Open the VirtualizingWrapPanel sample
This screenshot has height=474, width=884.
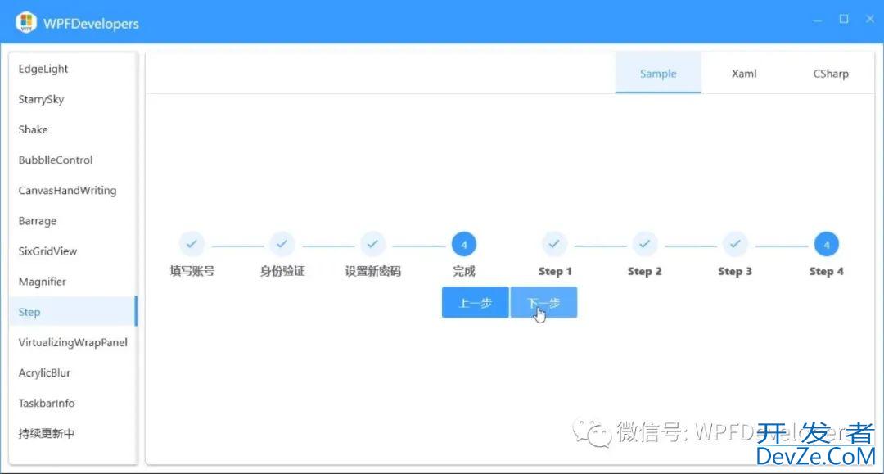73,342
